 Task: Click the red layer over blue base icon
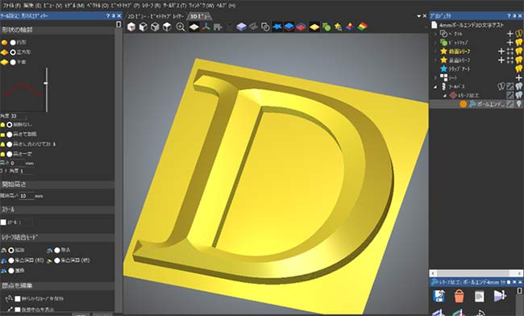tap(302, 27)
